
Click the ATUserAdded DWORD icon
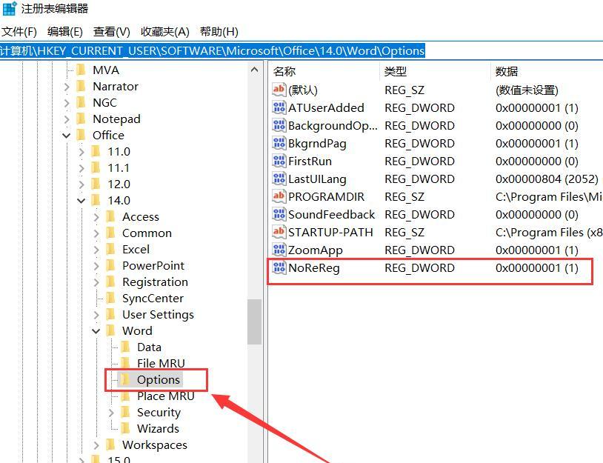(x=279, y=107)
